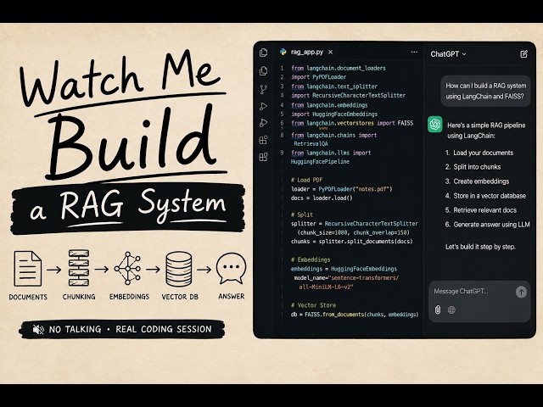The width and height of the screenshot is (543, 407).
Task: Click the copy icon beside code line 1
Action: coord(264,71)
